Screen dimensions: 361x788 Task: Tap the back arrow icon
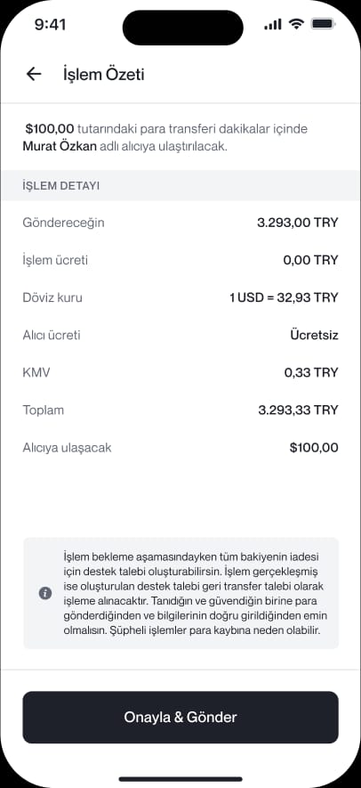click(34, 75)
